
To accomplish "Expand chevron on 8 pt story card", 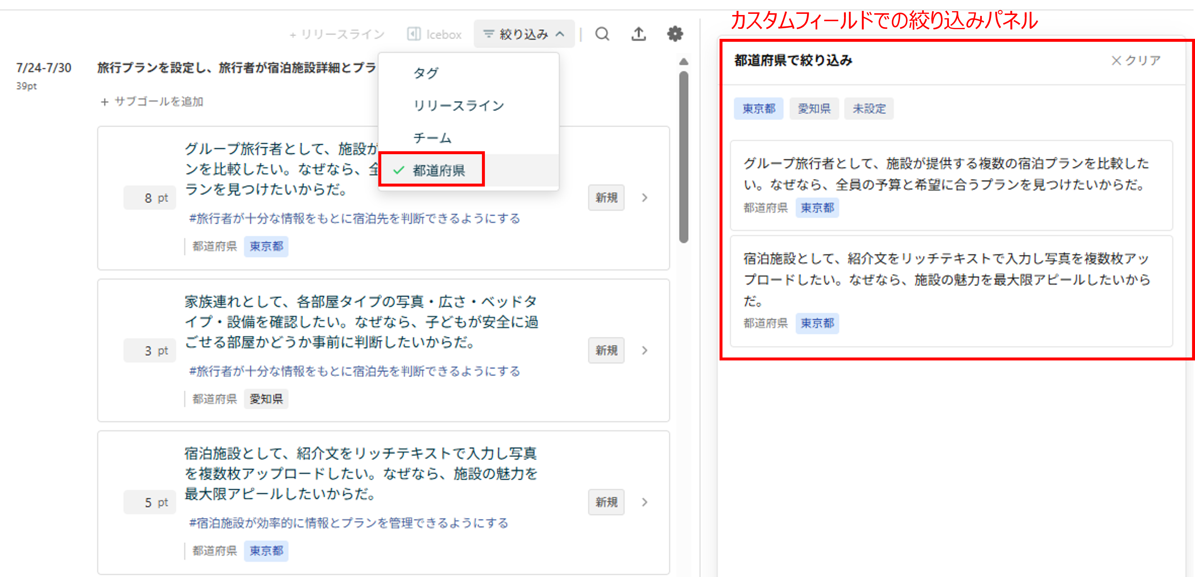I will coord(645,198).
